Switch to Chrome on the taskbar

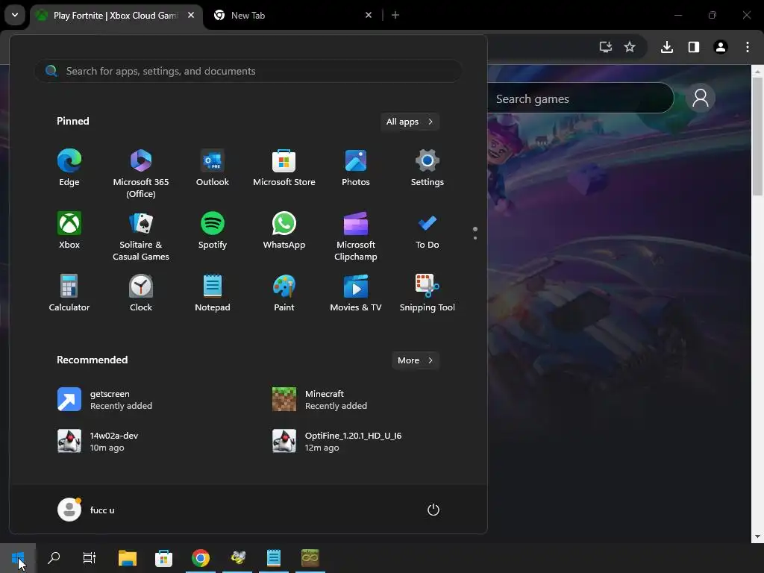pos(200,558)
